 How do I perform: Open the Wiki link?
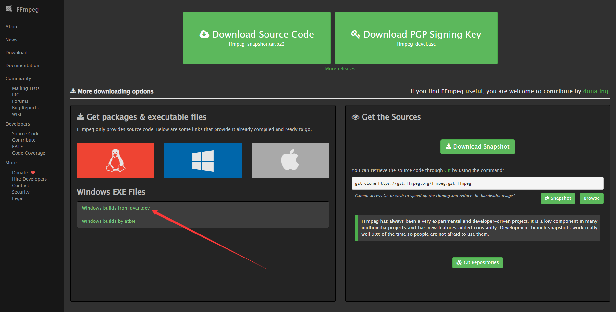coord(17,114)
